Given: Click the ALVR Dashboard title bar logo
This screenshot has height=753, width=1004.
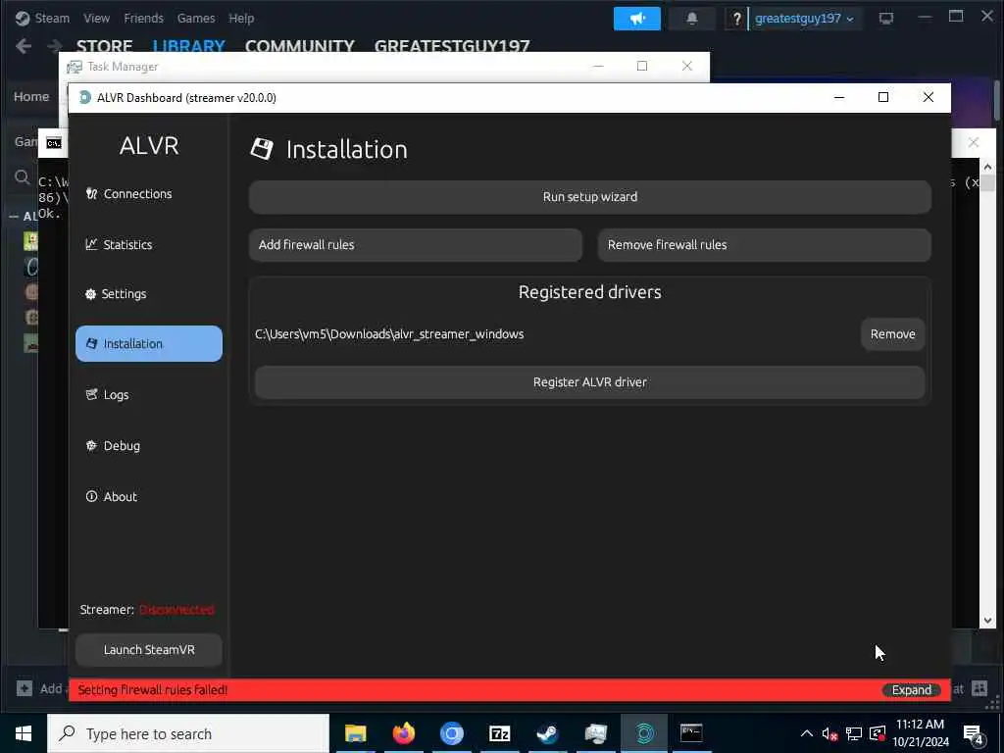Looking at the screenshot, I should pyautogui.click(x=84, y=97).
